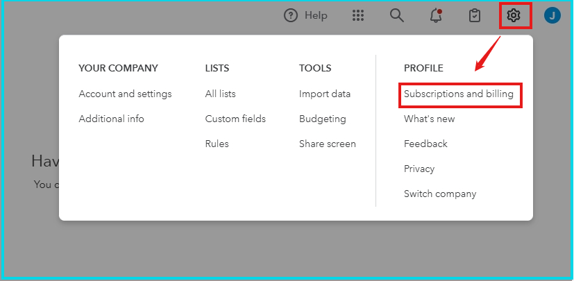
Task: Open Feedback option
Action: pos(425,144)
